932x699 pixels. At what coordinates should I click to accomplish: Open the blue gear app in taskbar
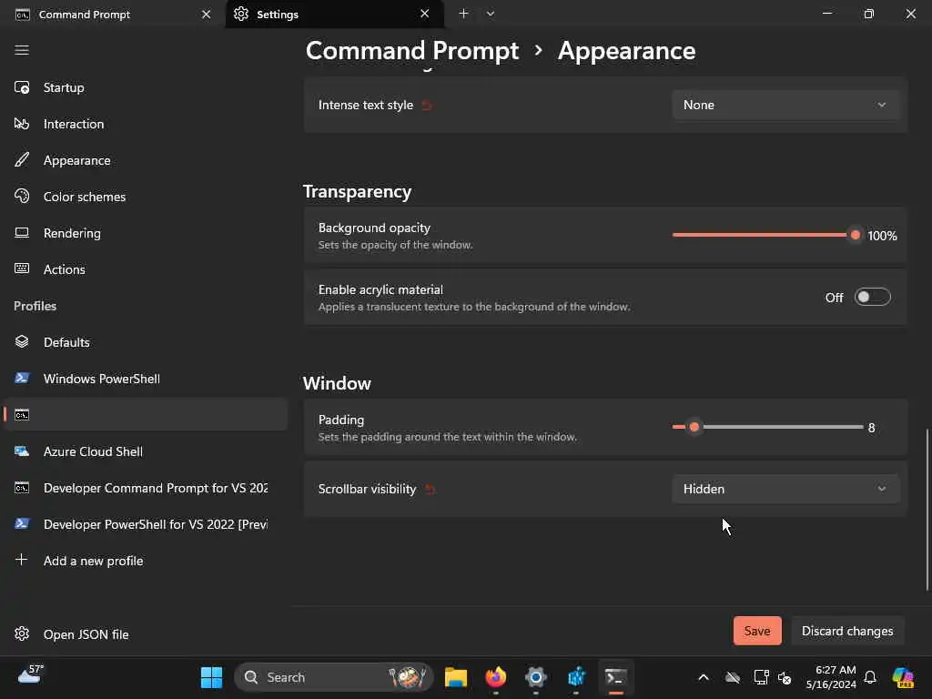click(x=535, y=677)
